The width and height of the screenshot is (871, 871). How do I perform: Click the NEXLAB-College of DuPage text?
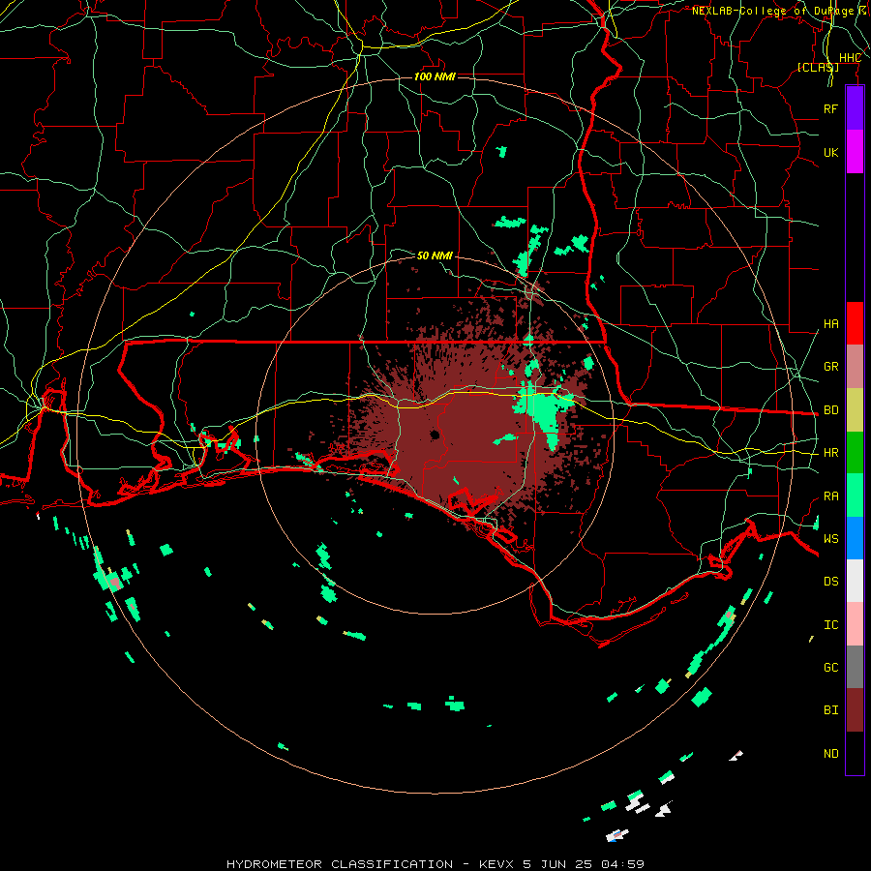point(772,11)
